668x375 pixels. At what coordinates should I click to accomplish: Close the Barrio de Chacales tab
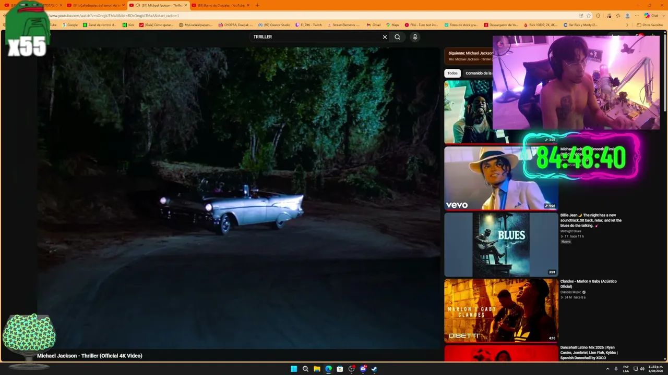point(248,5)
